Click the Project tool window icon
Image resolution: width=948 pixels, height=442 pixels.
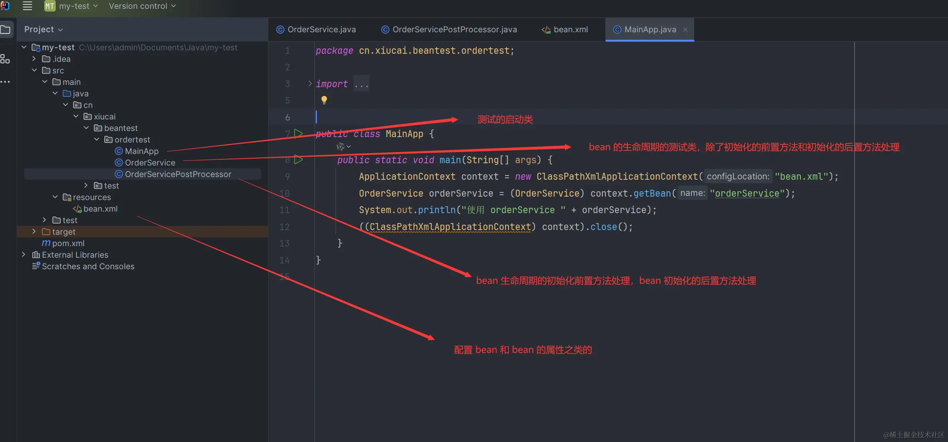coord(5,30)
